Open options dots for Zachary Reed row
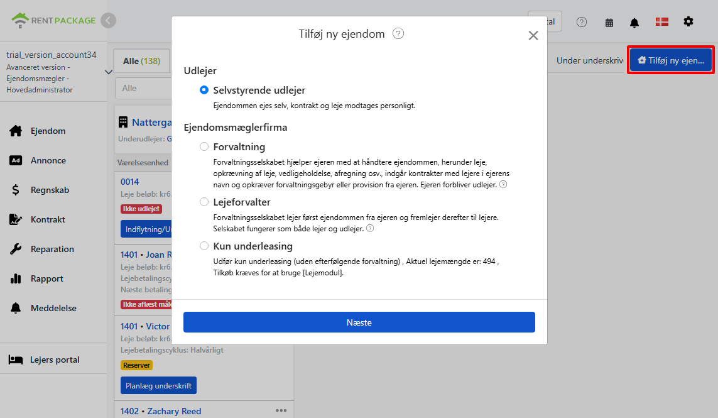 click(281, 410)
